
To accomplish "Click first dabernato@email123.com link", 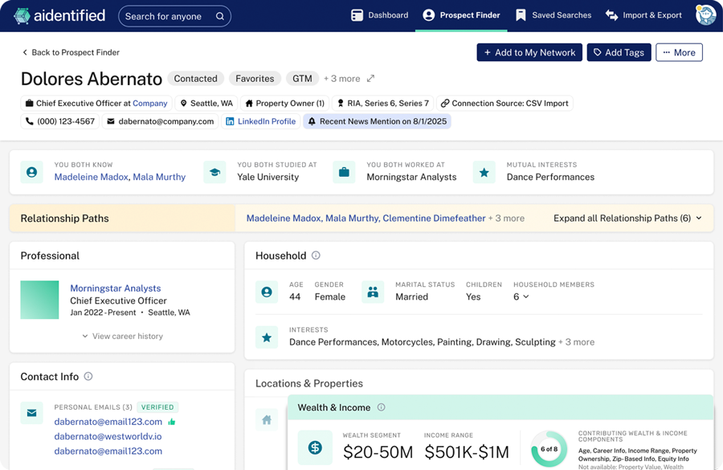I will click(108, 422).
